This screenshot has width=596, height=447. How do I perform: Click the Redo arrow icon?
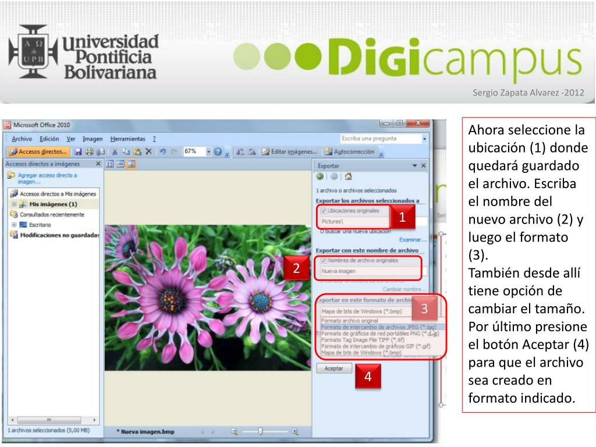175,151
